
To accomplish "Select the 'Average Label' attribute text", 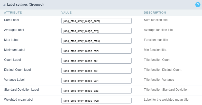I will click(14, 30).
